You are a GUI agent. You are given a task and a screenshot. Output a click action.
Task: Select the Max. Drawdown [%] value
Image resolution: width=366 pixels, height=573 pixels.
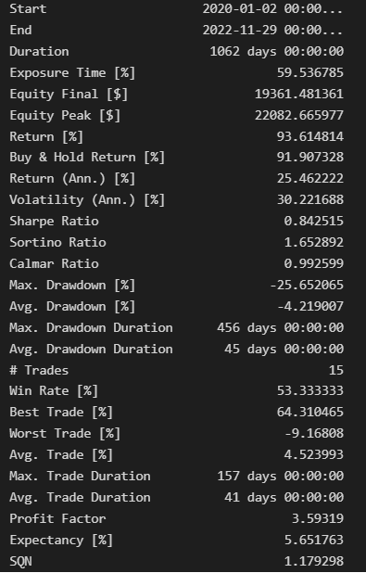click(x=307, y=285)
